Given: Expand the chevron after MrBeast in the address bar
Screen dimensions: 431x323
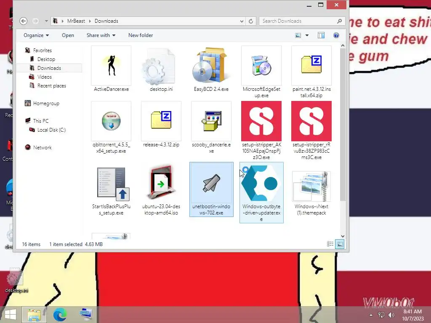Looking at the screenshot, I should tap(90, 21).
